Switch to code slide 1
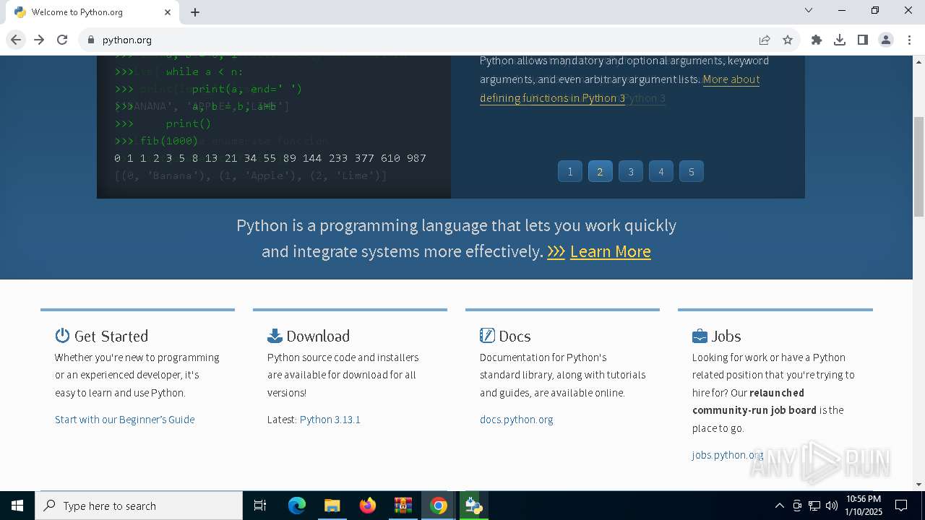925x520 pixels. [x=569, y=171]
